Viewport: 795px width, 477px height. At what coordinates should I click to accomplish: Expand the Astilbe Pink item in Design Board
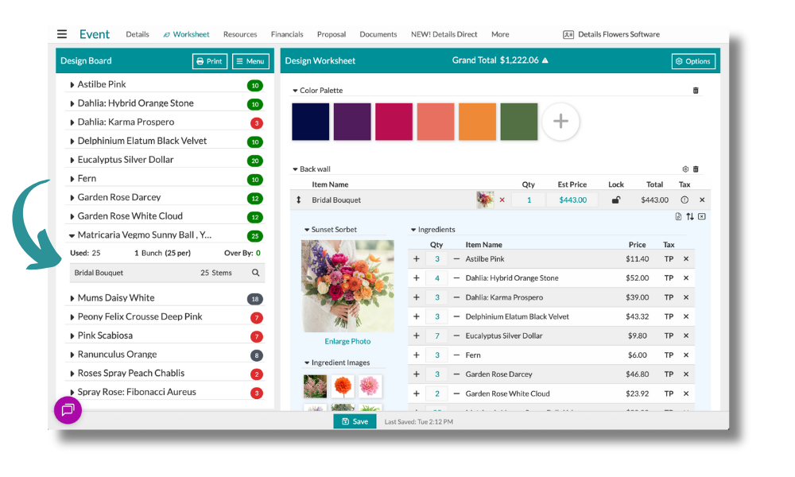pos(72,84)
